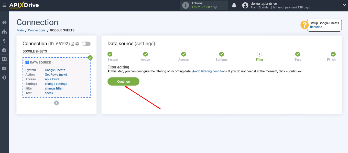Open the account dropdown chevron top-right

tap(344, 5)
